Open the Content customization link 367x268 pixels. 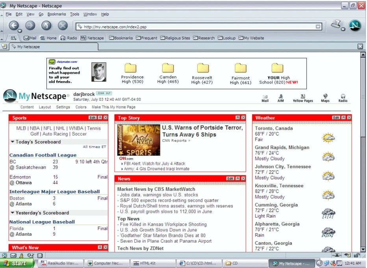tap(27, 107)
